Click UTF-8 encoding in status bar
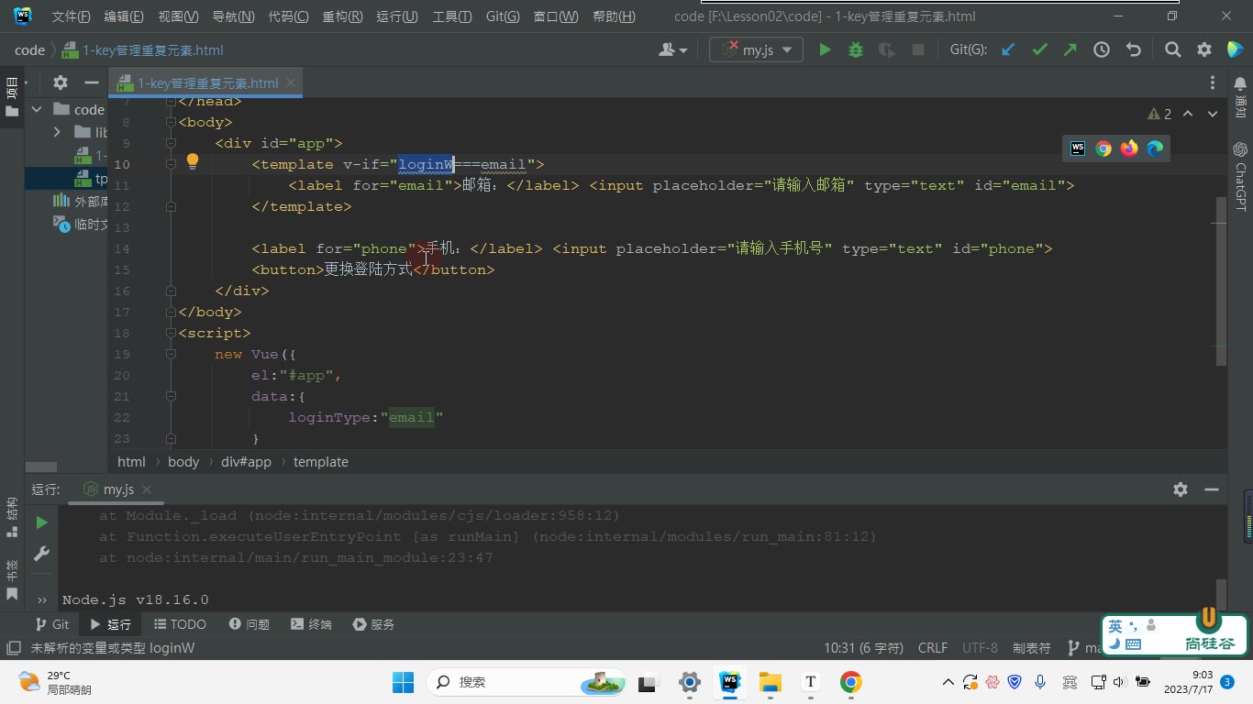 pos(980,648)
